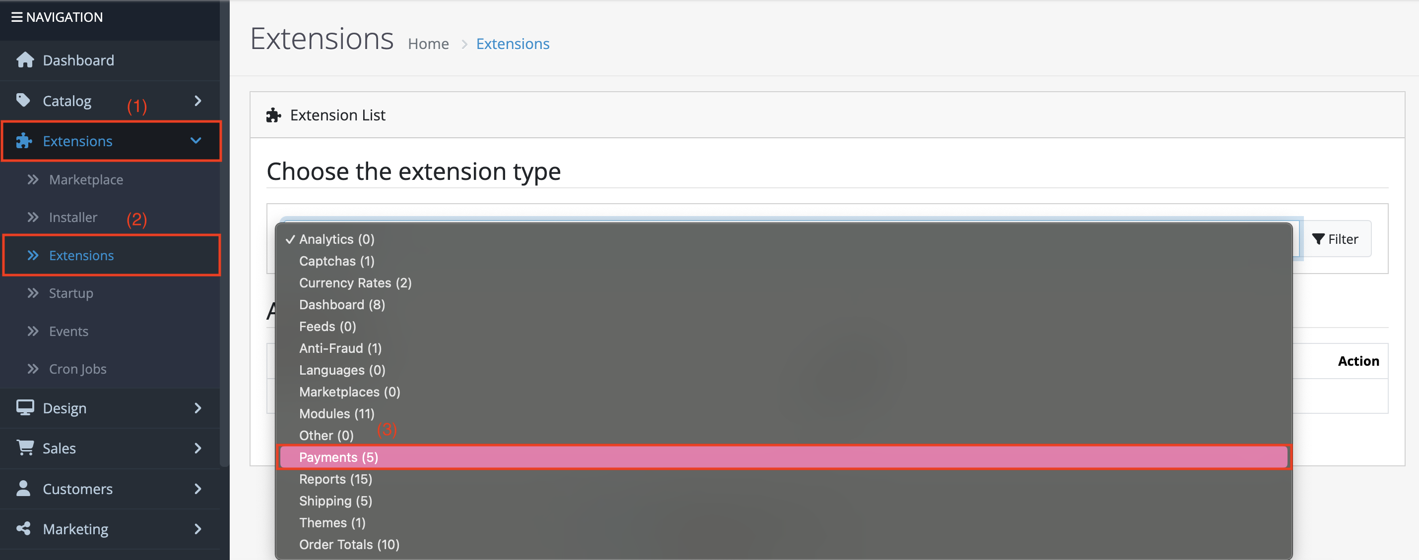Screen dimensions: 1419x560
Task: Open Cron Jobs submenu item
Action: 78,369
